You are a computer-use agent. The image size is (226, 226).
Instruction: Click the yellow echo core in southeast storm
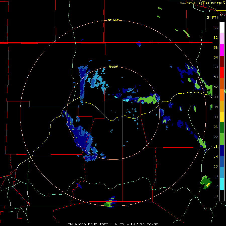pos(208,185)
